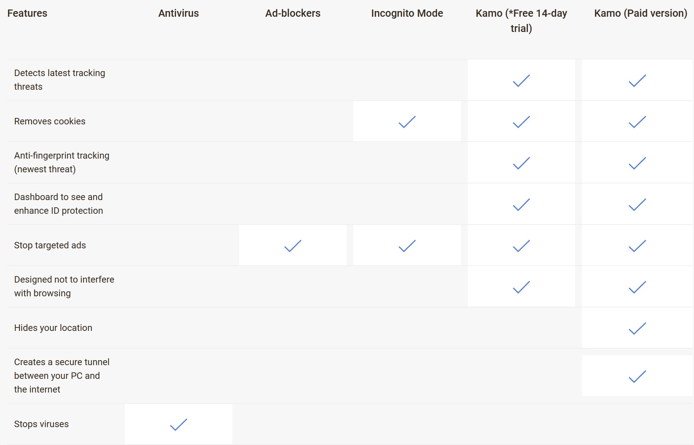
Task: Click the Features column header
Action: pos(27,13)
